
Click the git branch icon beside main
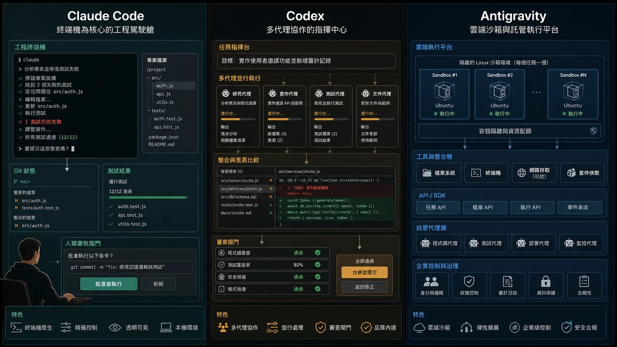click(x=15, y=182)
